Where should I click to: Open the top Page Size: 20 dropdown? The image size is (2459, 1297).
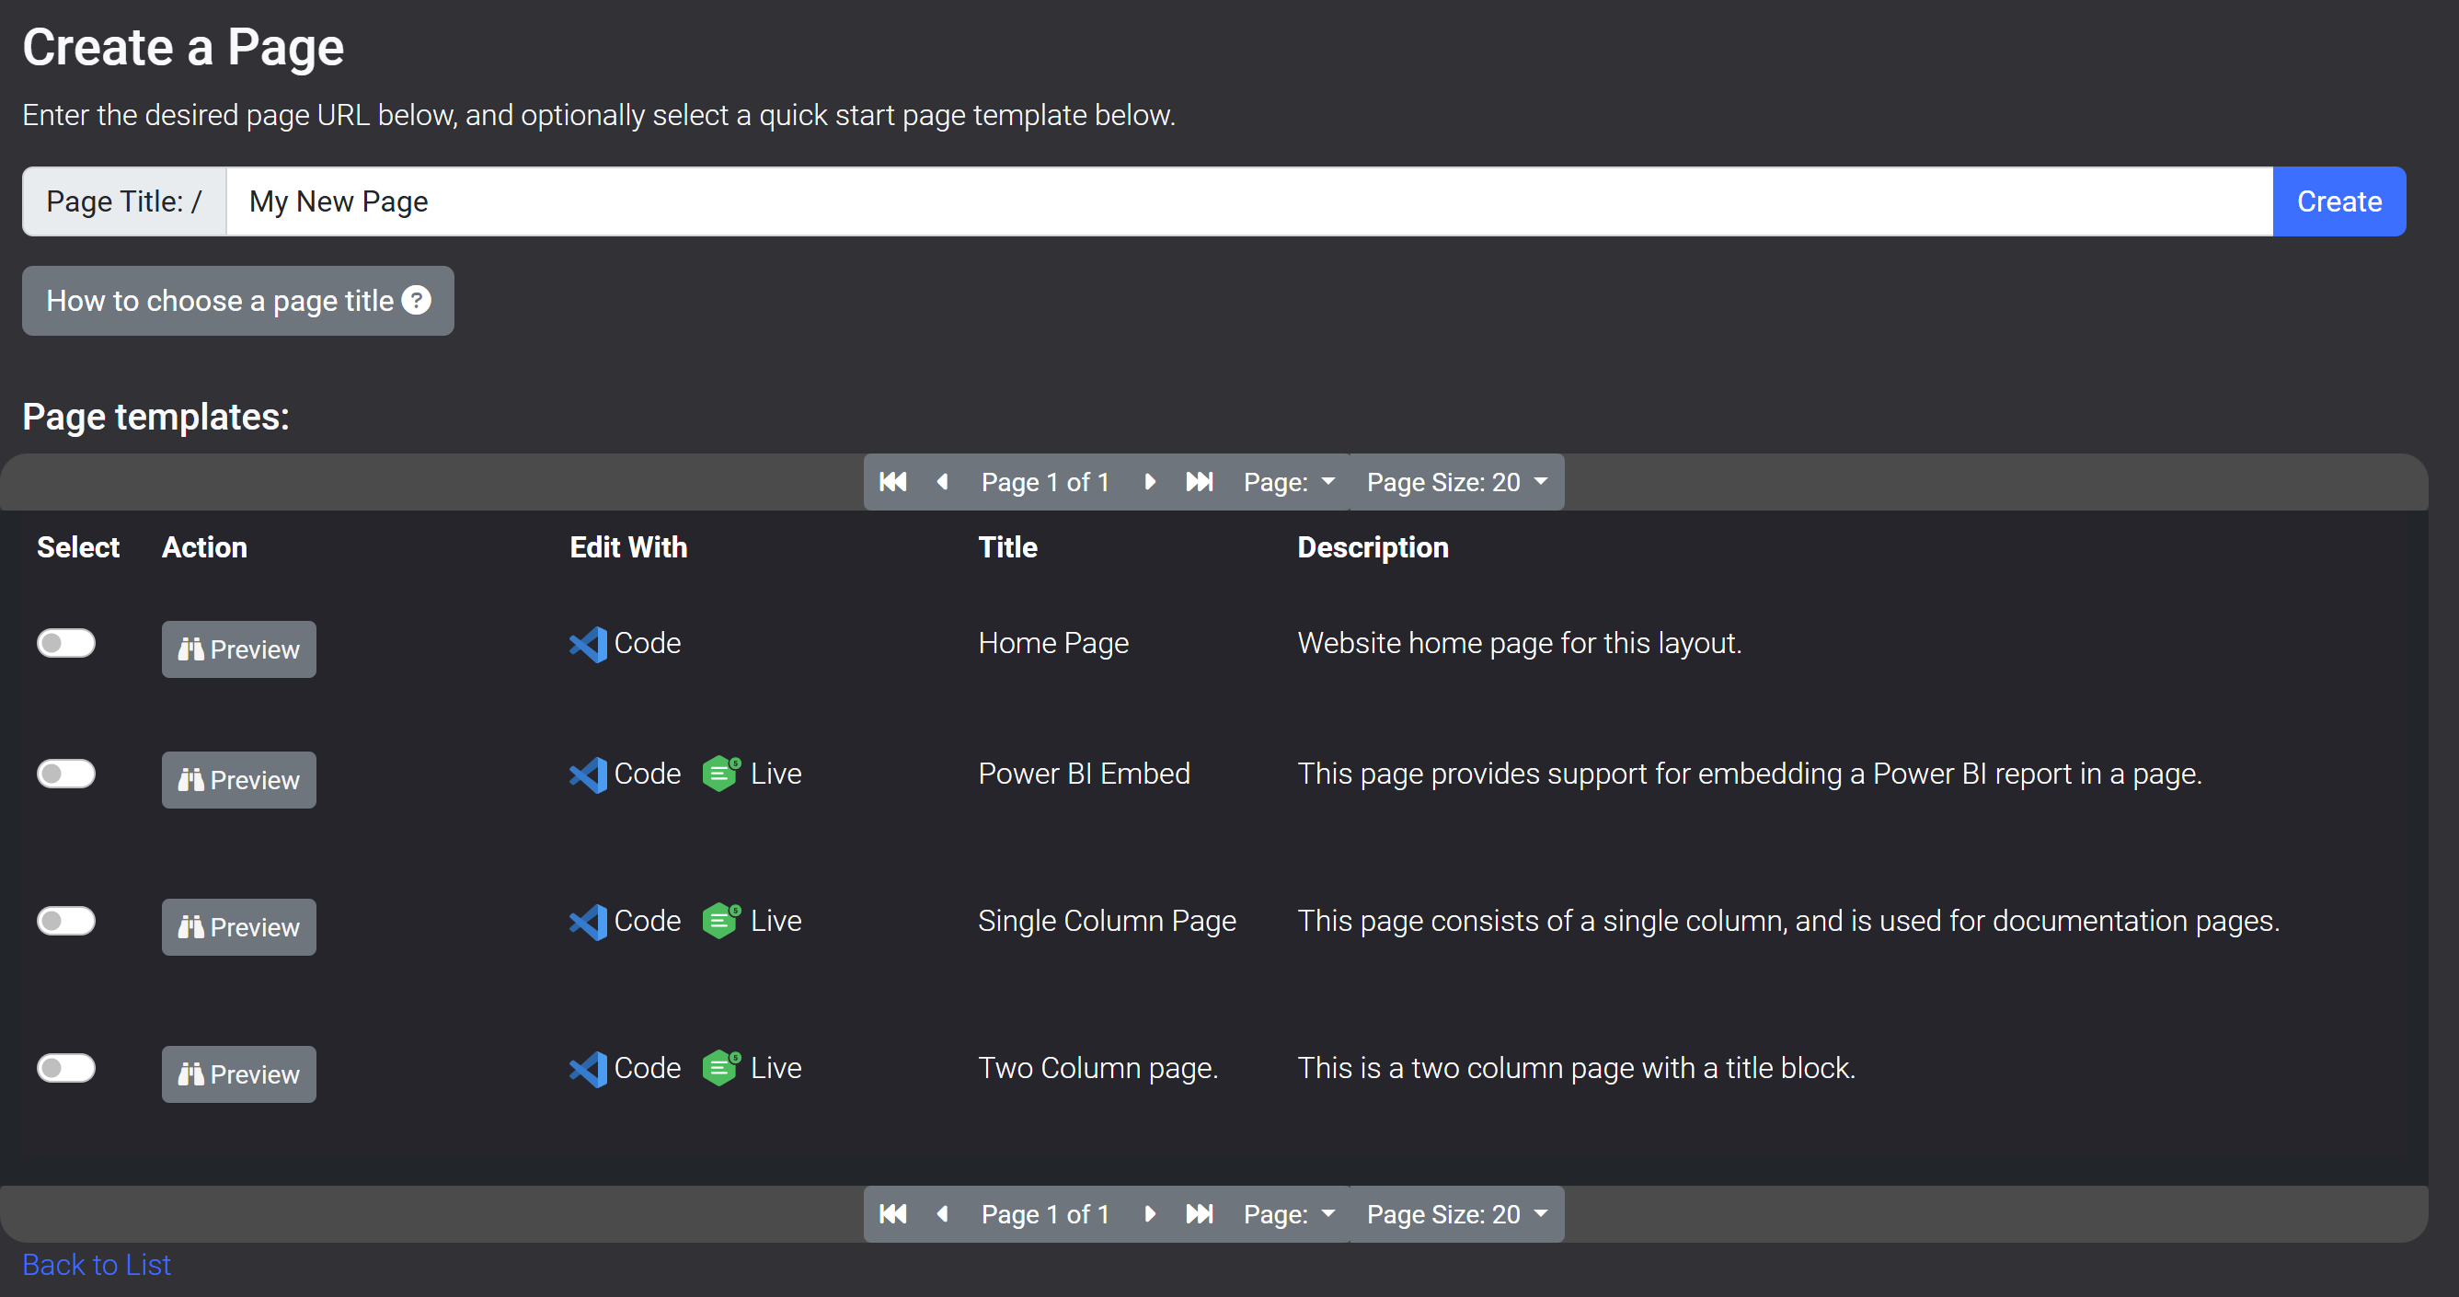tap(1456, 482)
